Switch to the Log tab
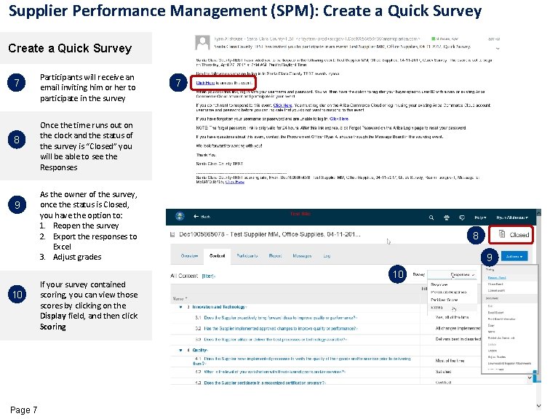Screen dimensions: 550x419 [x=327, y=256]
